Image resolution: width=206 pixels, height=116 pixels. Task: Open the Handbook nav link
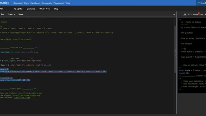(35, 3)
